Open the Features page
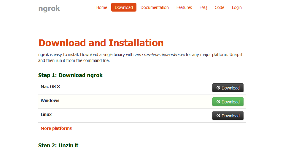 [184, 7]
